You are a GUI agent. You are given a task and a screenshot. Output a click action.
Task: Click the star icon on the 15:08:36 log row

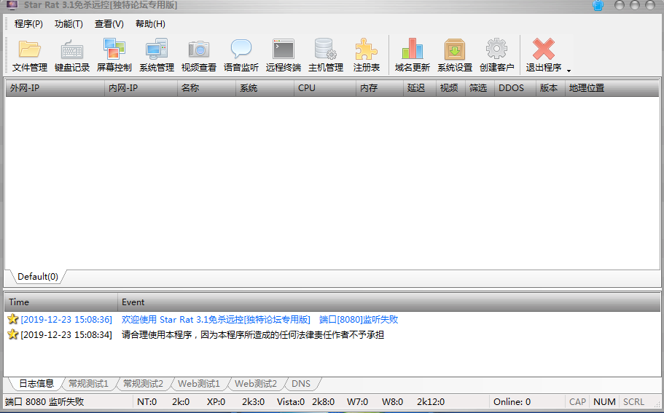13,319
